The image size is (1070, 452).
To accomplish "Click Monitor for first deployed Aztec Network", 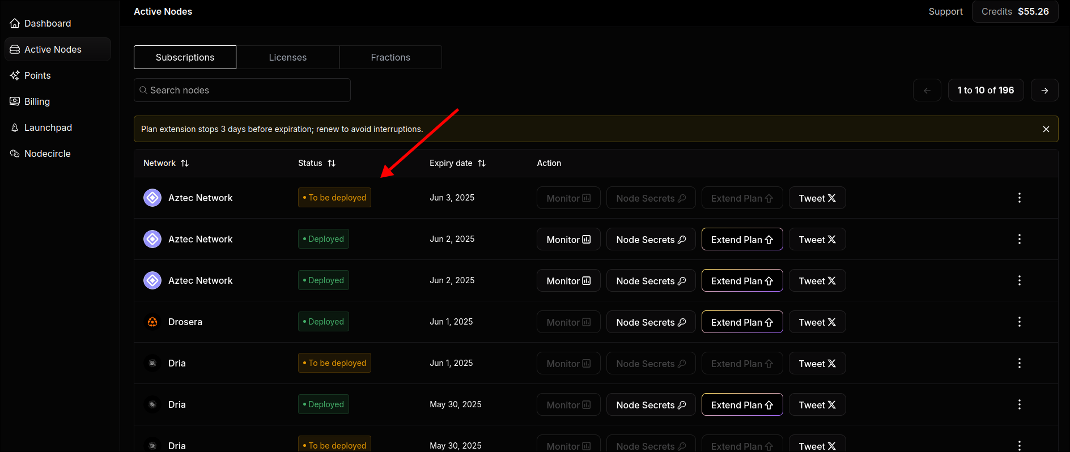I will (x=568, y=239).
